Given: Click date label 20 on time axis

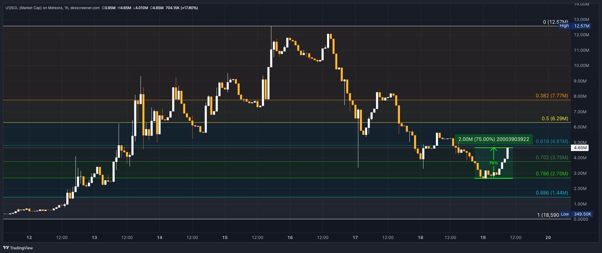Looking at the screenshot, I should pos(548,237).
